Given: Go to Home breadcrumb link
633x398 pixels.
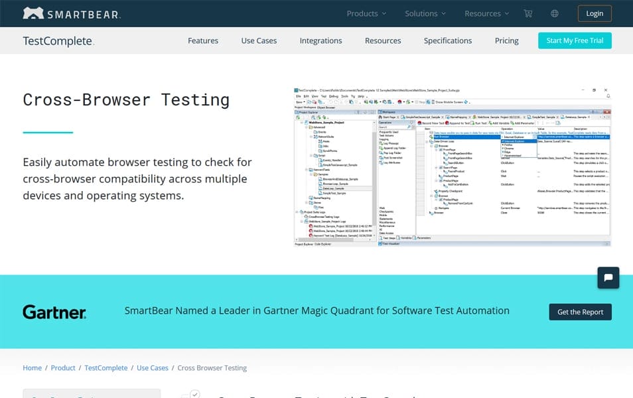Looking at the screenshot, I should (33, 368).
